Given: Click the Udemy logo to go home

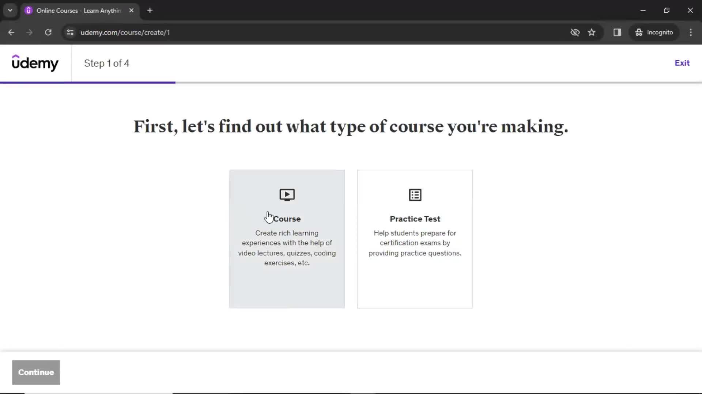Looking at the screenshot, I should 35,62.
